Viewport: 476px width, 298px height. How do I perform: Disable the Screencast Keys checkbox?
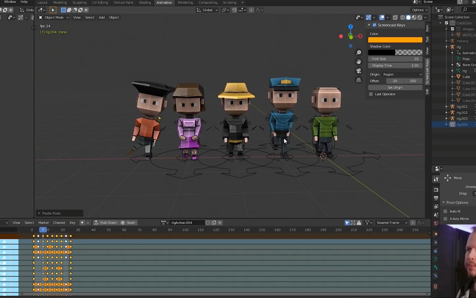pos(374,25)
